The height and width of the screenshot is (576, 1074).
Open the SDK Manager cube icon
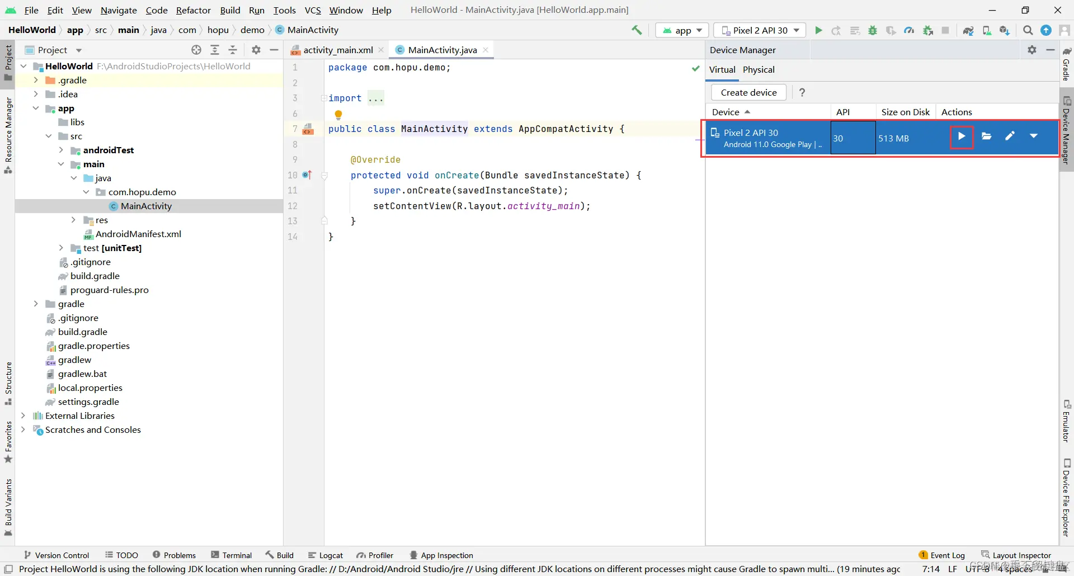[x=1005, y=30]
